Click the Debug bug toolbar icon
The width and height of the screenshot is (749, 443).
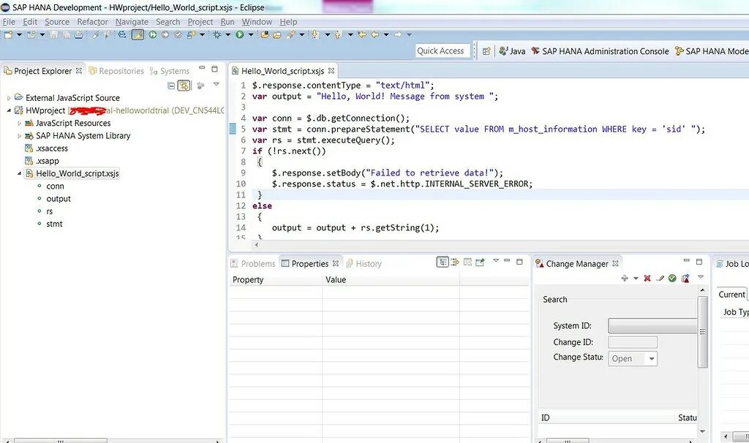[217, 35]
